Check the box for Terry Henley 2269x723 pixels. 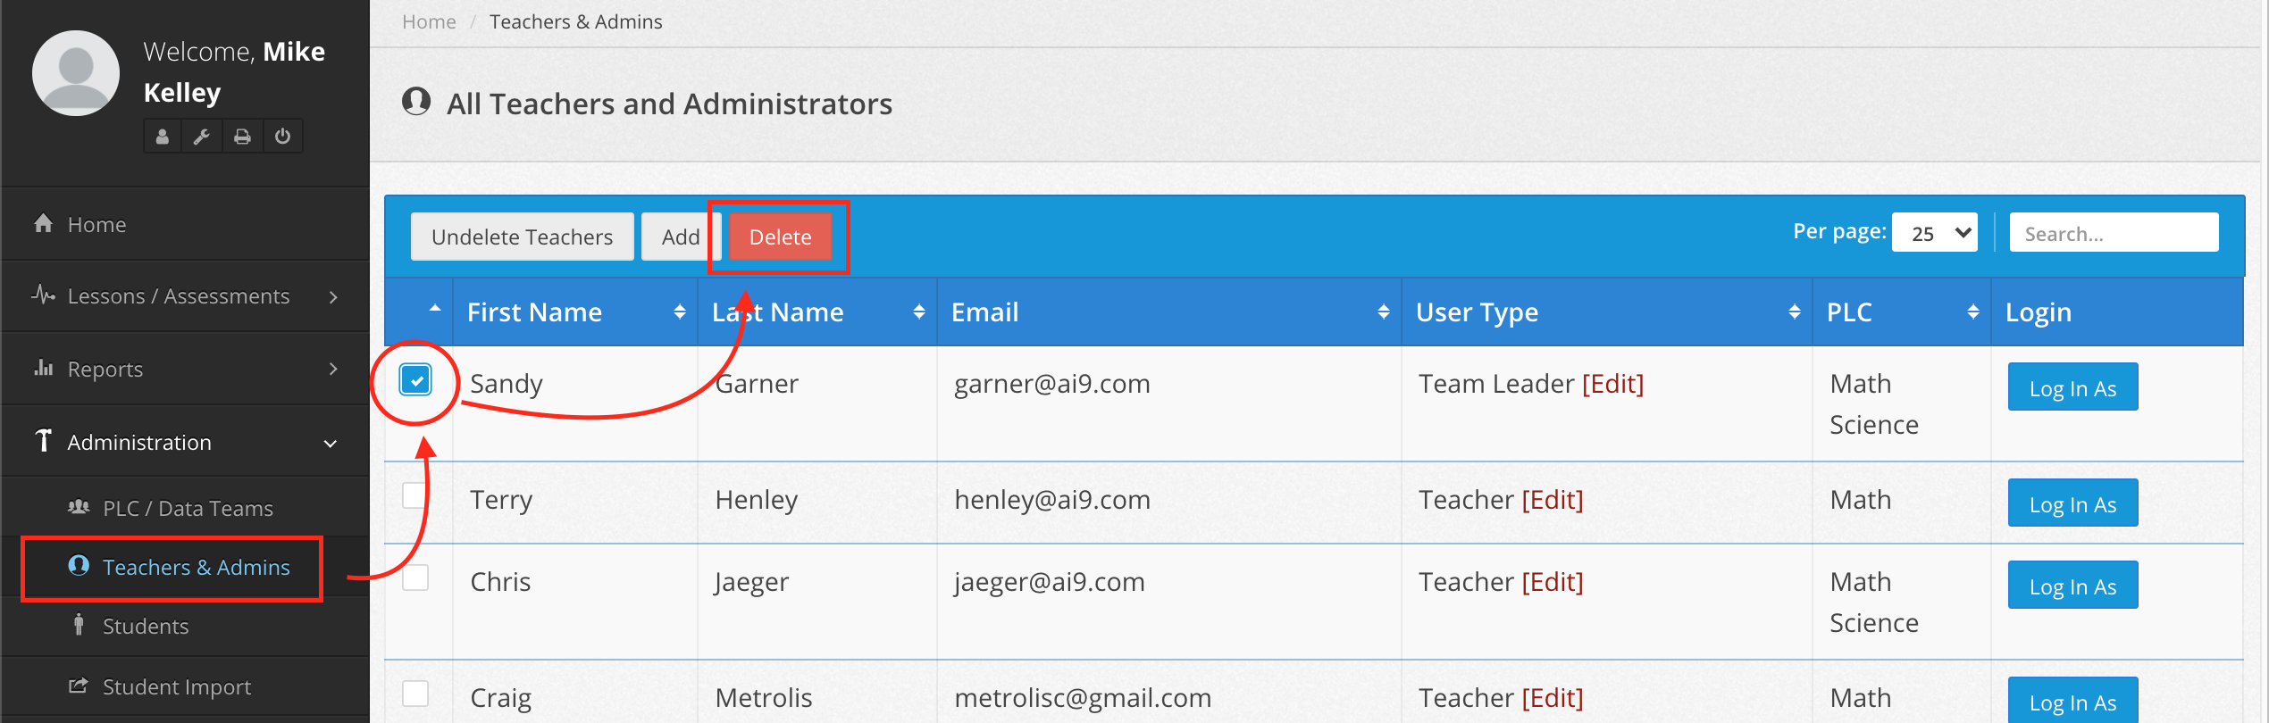[x=415, y=495]
